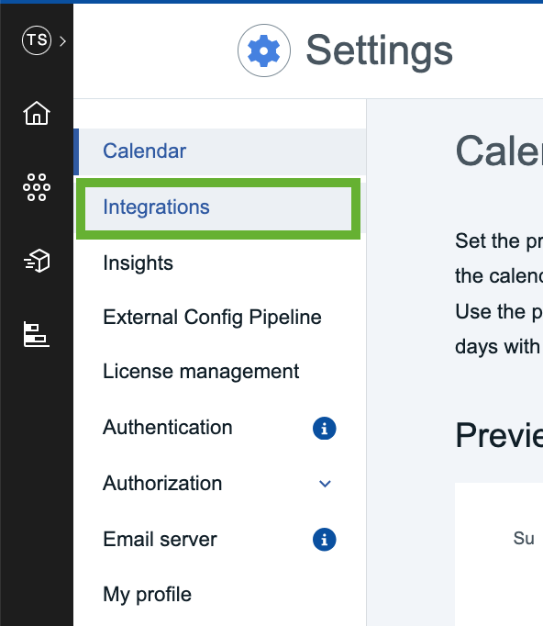Go to the Home icon in sidebar
543x626 pixels.
[37, 113]
